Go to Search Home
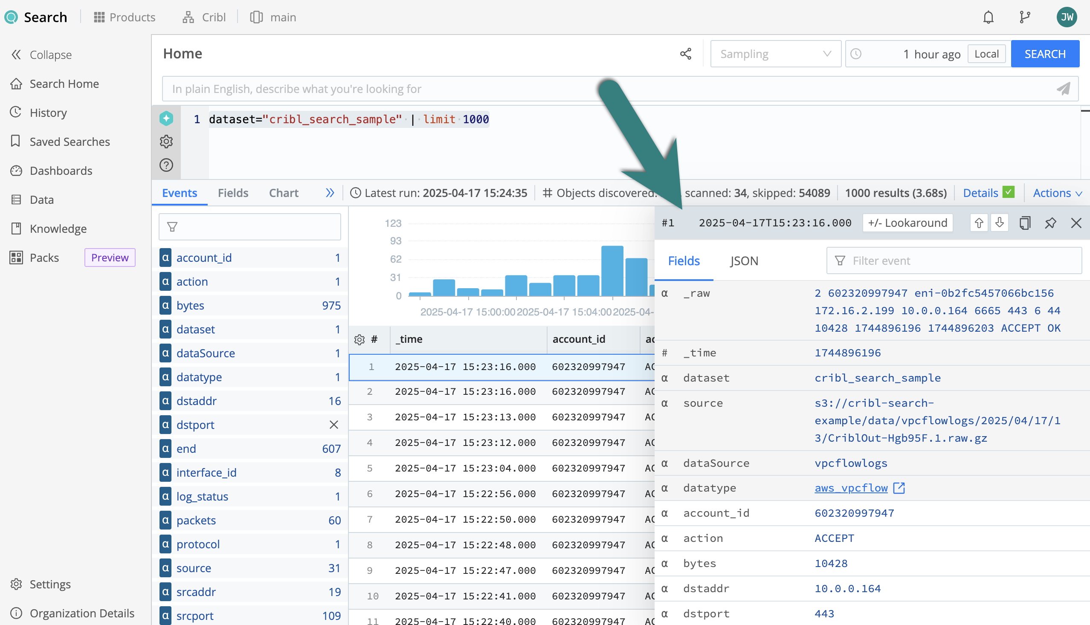The height and width of the screenshot is (625, 1090). (x=55, y=84)
